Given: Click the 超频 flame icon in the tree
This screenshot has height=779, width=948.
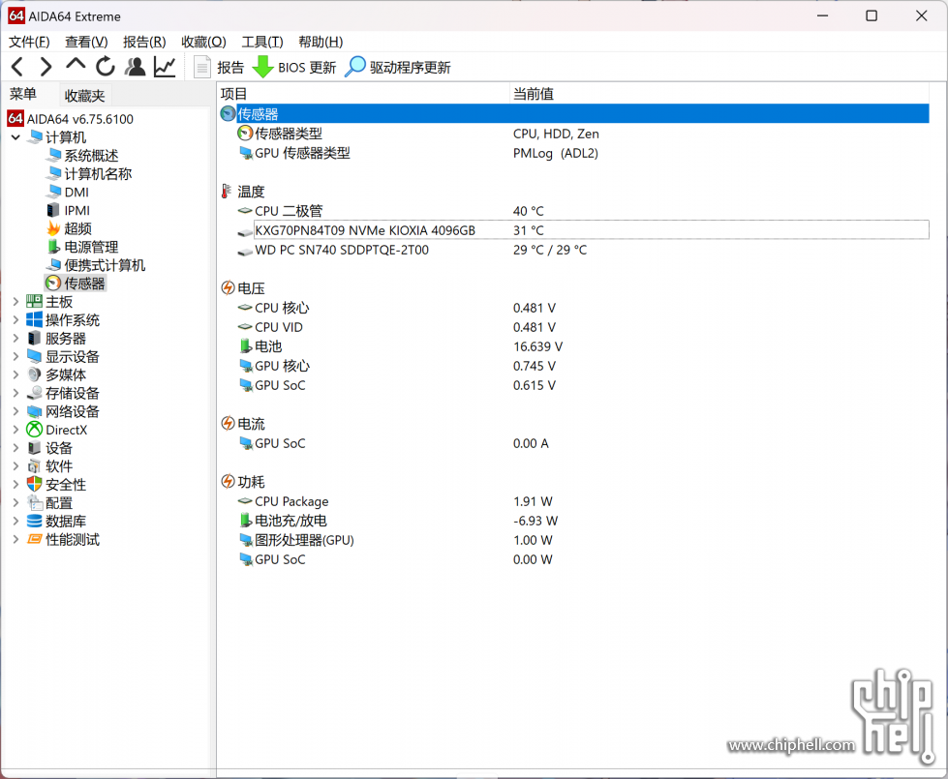Looking at the screenshot, I should [x=53, y=228].
